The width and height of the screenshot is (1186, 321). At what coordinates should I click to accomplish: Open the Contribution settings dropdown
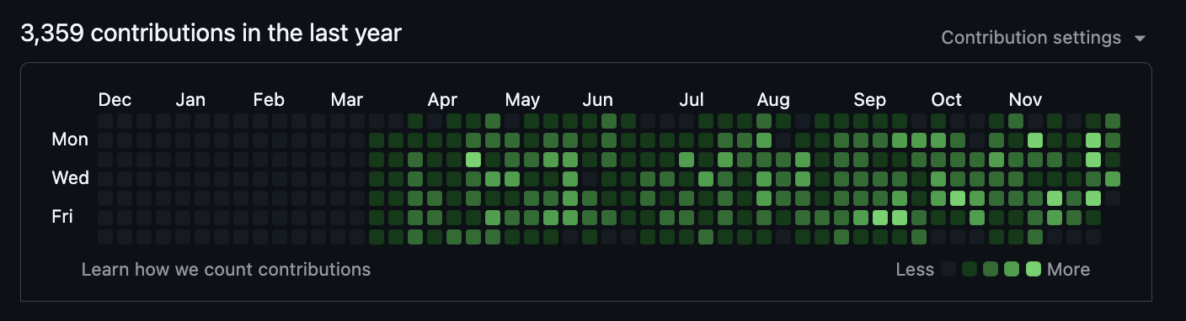click(x=1044, y=38)
